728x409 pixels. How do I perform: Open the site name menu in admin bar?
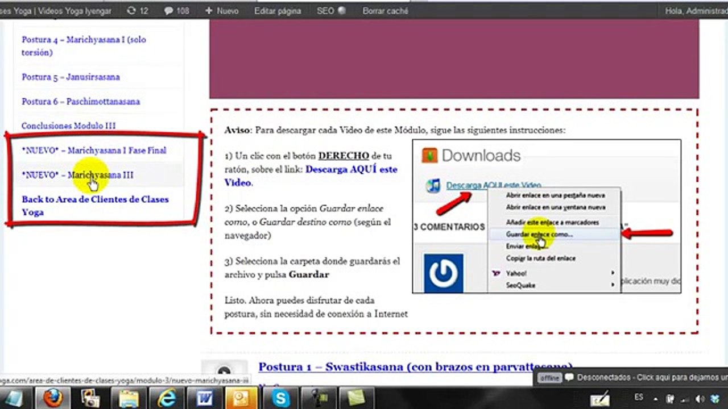point(56,11)
